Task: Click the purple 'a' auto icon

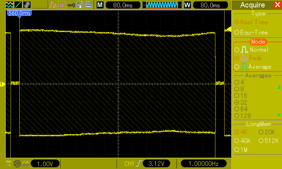Action: [x=62, y=5]
